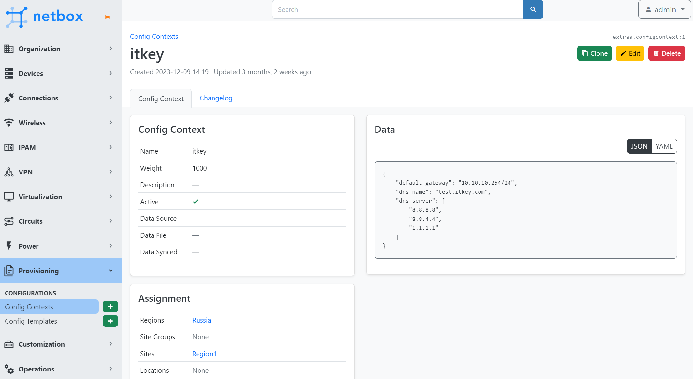Switch to the Changelog tab
Screen dimensions: 693x379
(x=216, y=98)
